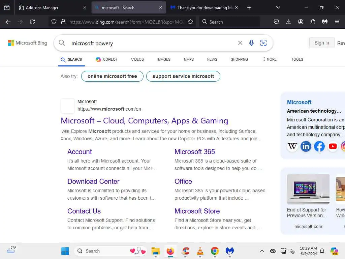This screenshot has width=345, height=259.
Task: Focus the Firefox toolbar Search box
Action: point(229,22)
